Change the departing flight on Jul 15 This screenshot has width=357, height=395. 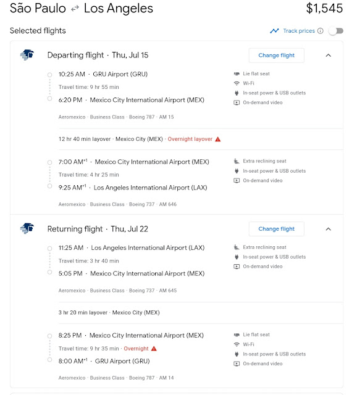[x=276, y=55]
